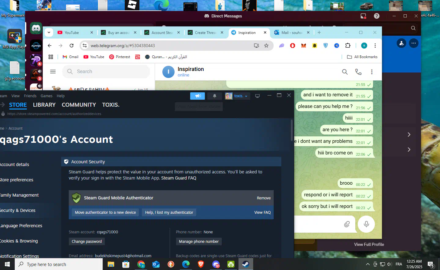Screen dimensions: 440x270
Task: Click the Telegram voice message microphone button
Action: pos(366,224)
